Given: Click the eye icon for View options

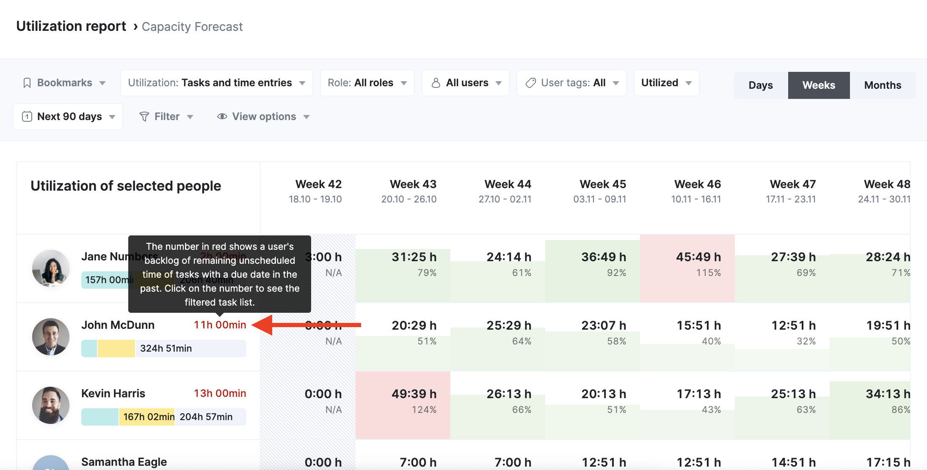Looking at the screenshot, I should tap(222, 117).
